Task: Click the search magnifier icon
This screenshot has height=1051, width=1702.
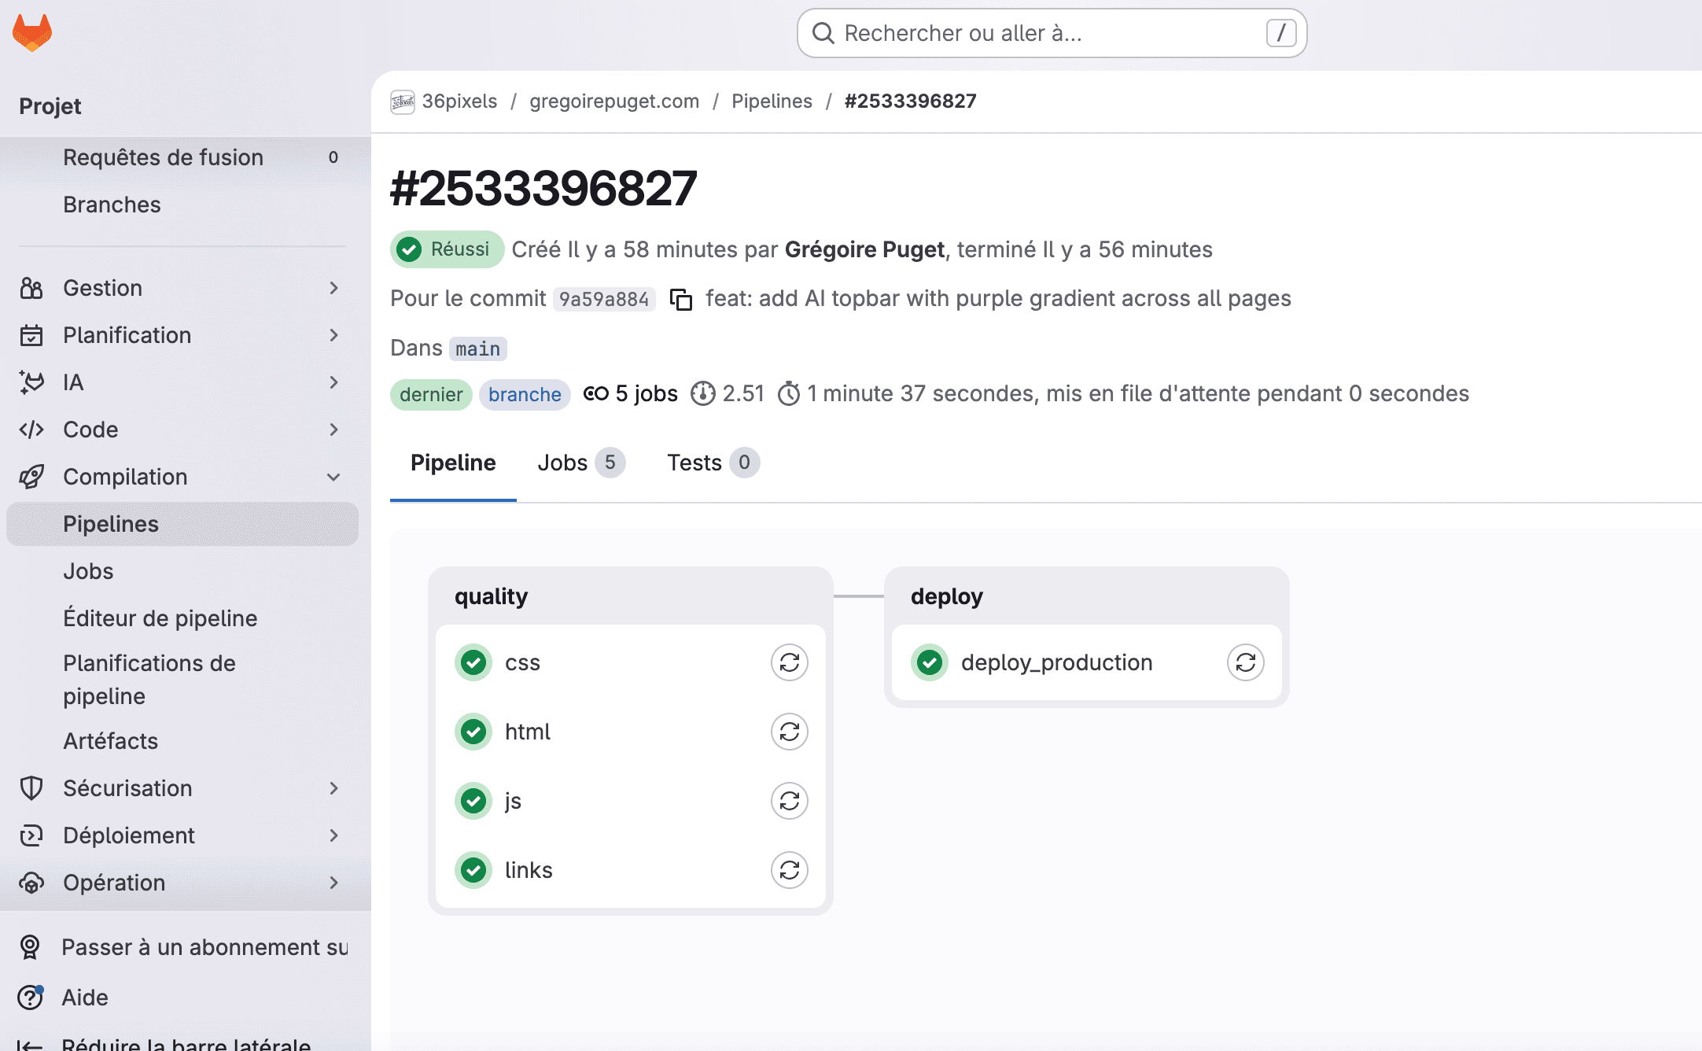Action: [823, 33]
